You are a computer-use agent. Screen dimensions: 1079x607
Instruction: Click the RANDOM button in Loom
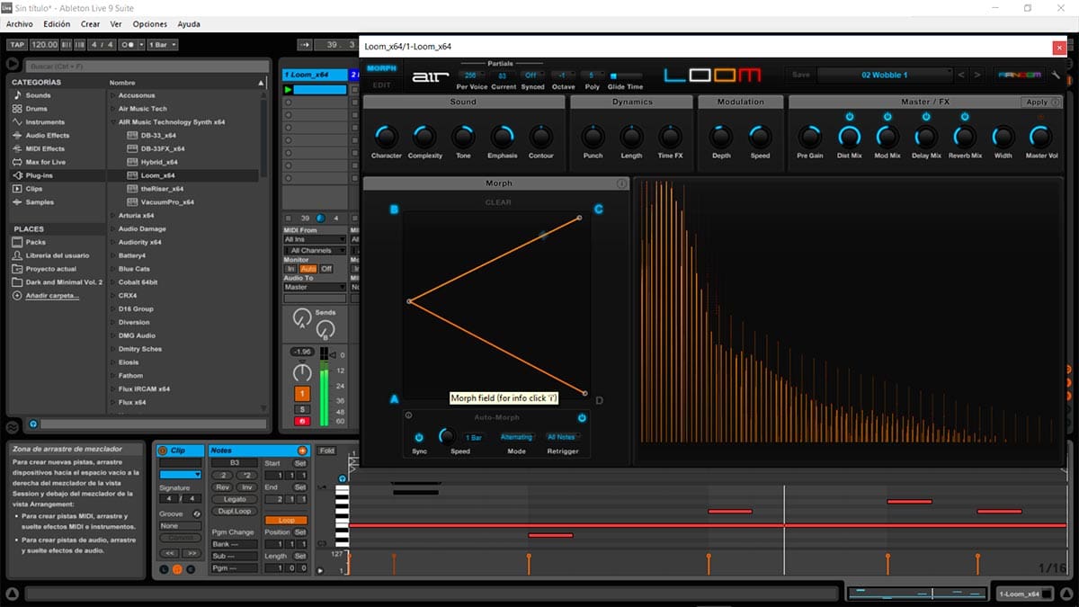tap(1019, 75)
